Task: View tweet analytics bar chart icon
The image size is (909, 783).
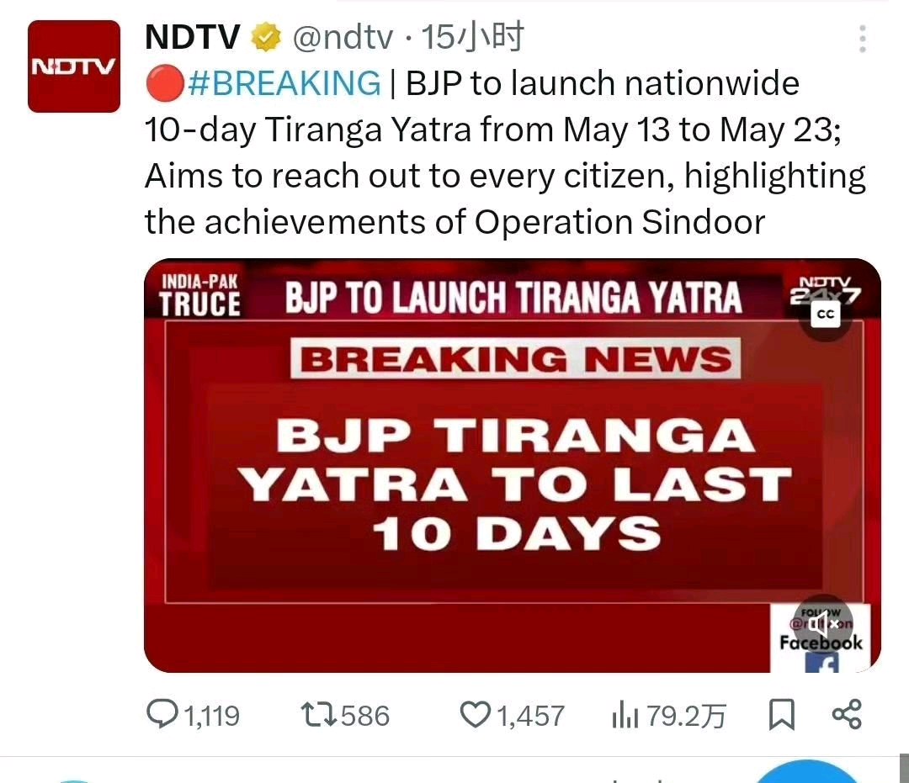Action: (625, 715)
